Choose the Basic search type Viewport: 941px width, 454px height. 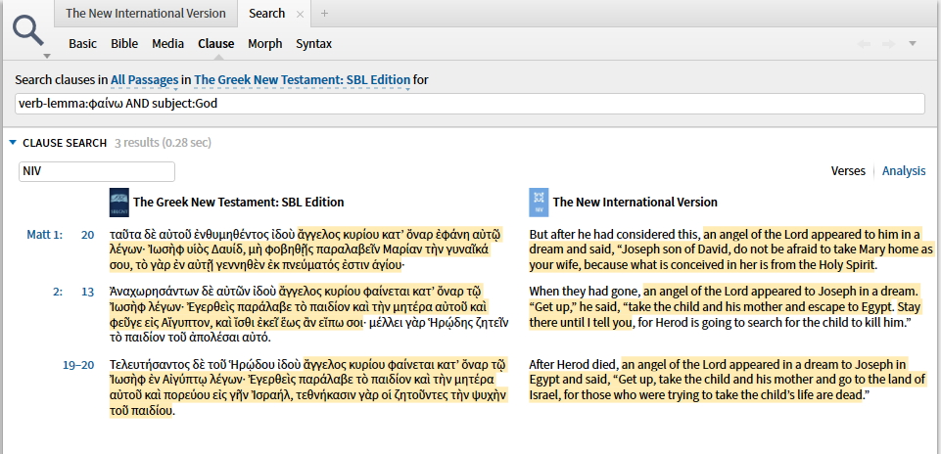coord(83,44)
